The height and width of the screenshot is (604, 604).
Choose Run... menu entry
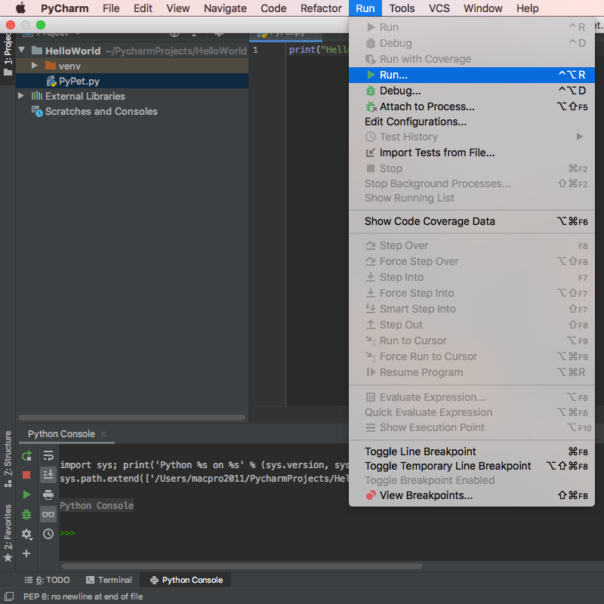[471, 75]
